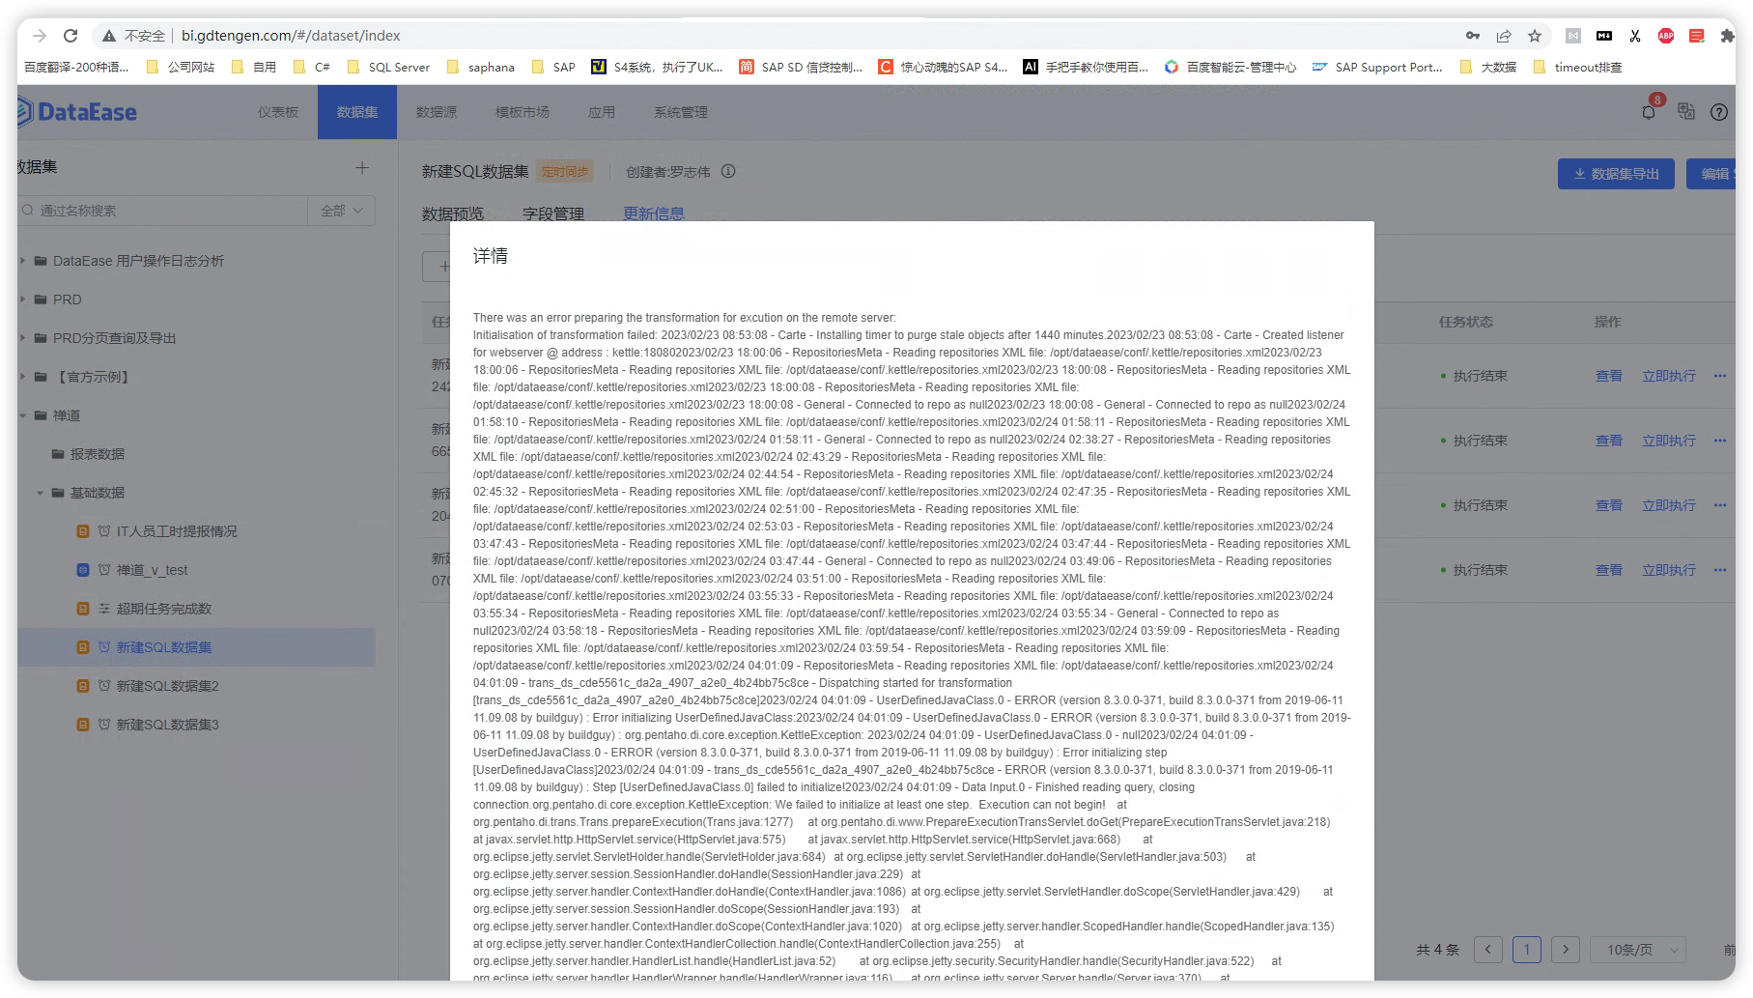The image size is (1753, 998).
Task: Click the browser page reload icon
Action: [x=69, y=35]
